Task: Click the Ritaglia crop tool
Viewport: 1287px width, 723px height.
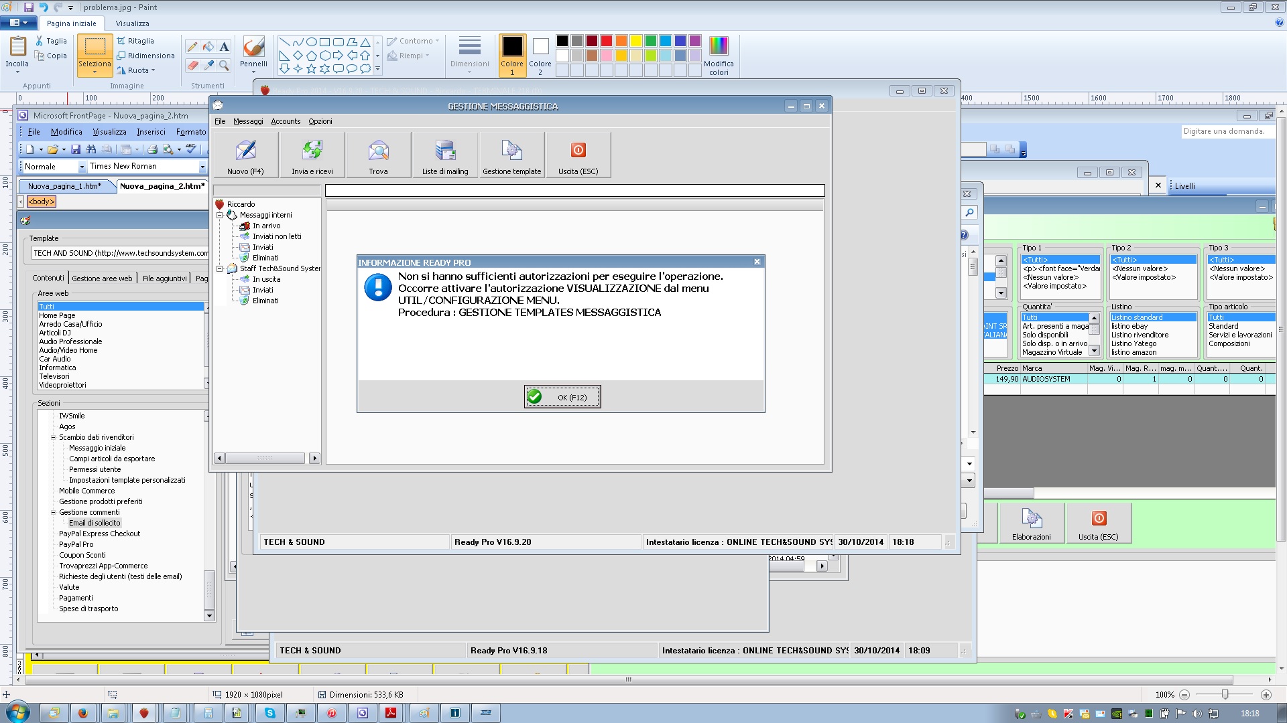Action: 135,41
